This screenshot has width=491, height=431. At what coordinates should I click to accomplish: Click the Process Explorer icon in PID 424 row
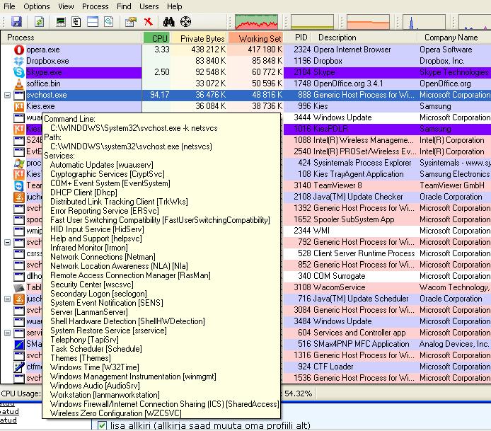coord(19,163)
